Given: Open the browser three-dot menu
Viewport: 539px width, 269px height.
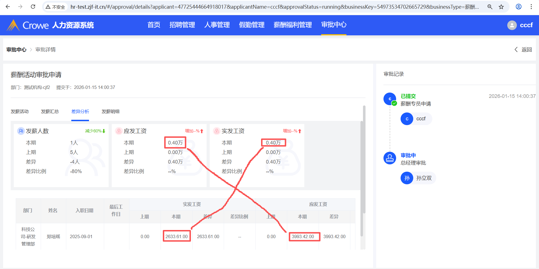Looking at the screenshot, I should point(531,7).
